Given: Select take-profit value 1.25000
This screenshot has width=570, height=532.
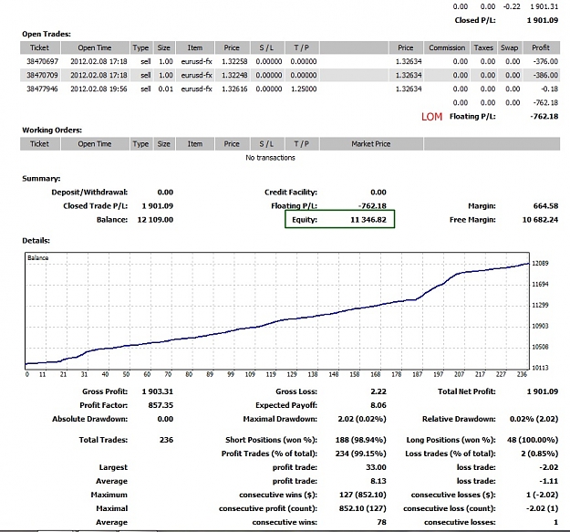Looking at the screenshot, I should 303,89.
